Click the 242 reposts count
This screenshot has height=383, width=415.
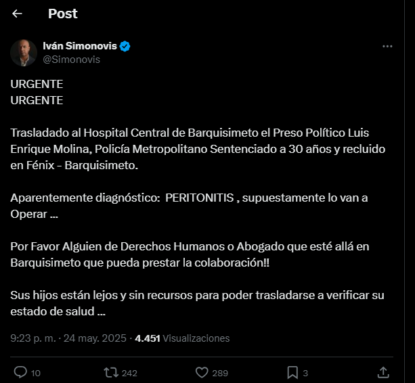click(x=129, y=373)
